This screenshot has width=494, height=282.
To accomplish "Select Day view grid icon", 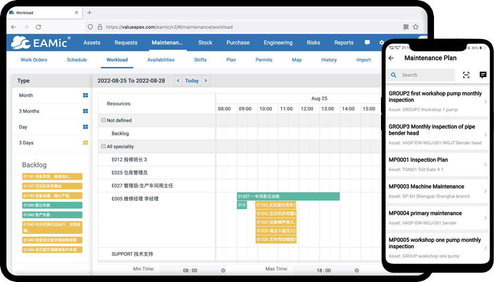I will pyautogui.click(x=85, y=127).
